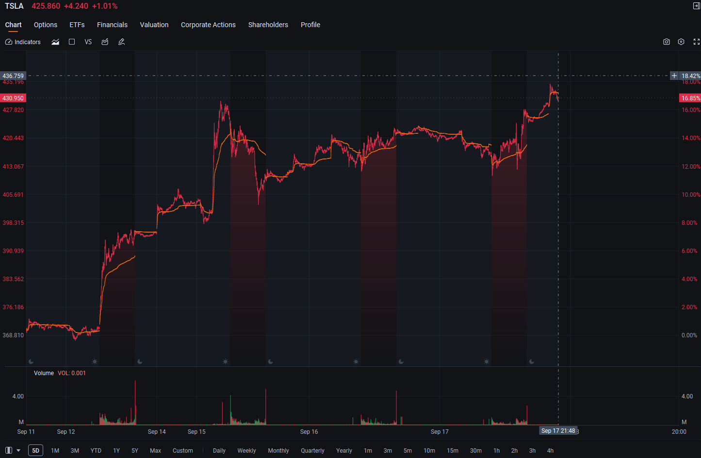Expand the layout dropdown arrow beside 5D
Image resolution: width=701 pixels, height=458 pixels.
18,450
